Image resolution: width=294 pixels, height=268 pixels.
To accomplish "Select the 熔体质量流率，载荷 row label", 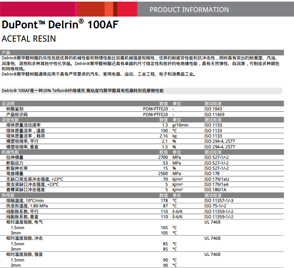I will (25, 136).
